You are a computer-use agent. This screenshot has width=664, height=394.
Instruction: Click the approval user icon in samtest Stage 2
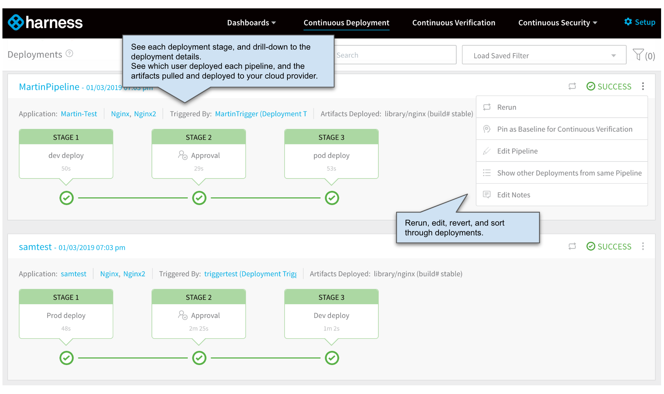pyautogui.click(x=183, y=315)
